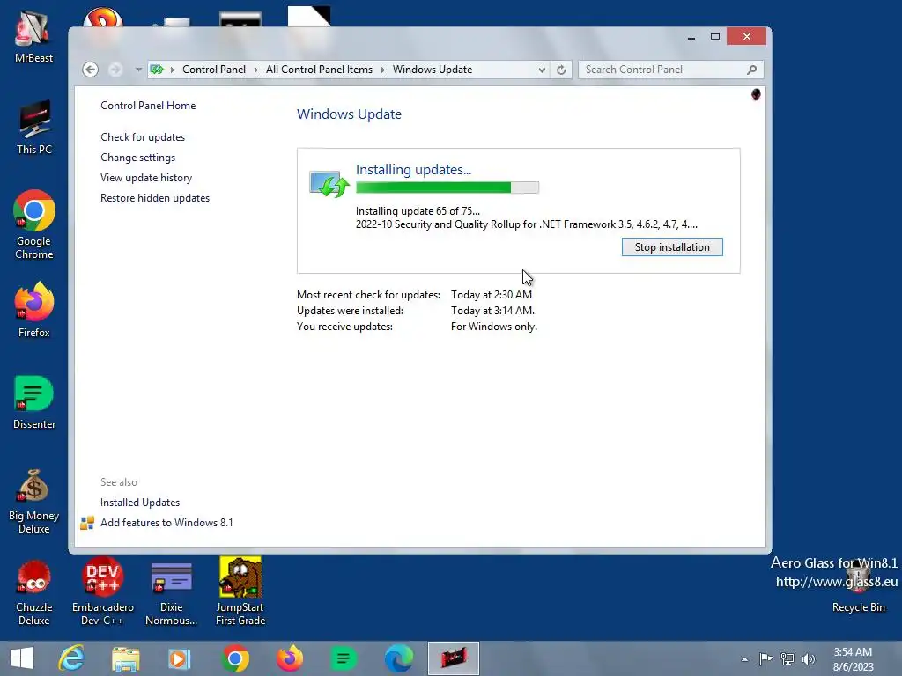The image size is (902, 676).
Task: Click the Stop installation button
Action: point(672,247)
